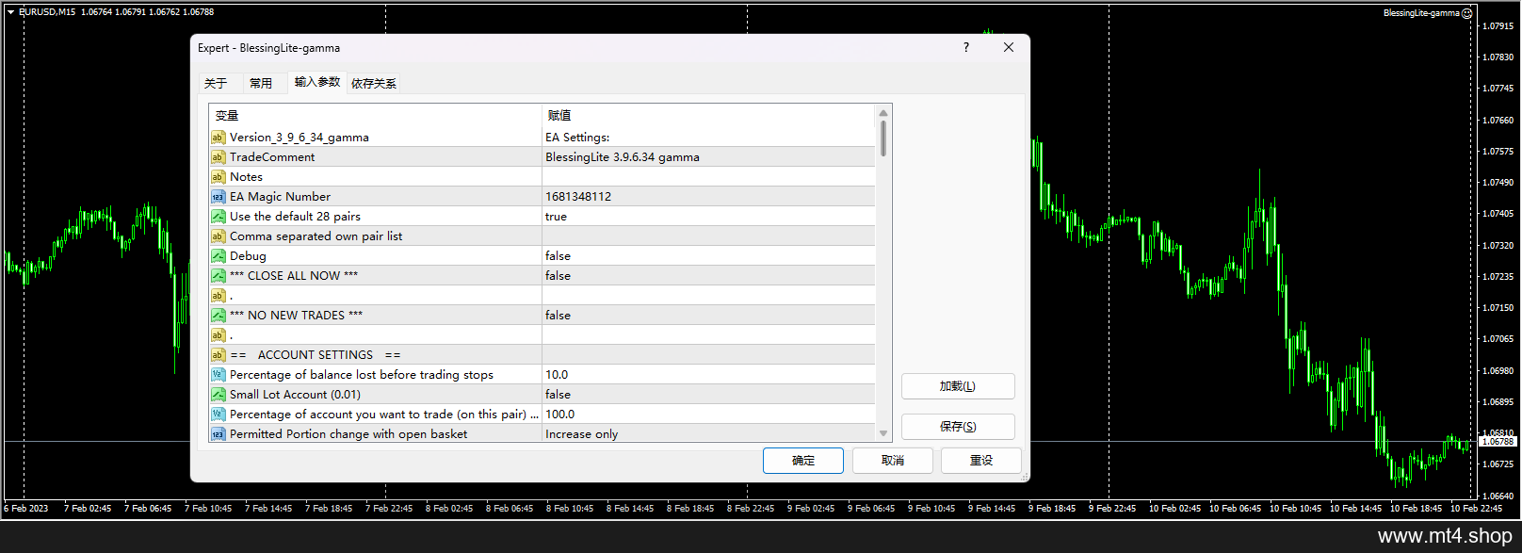
Task: Click the empty Comma separated own pair list value
Action: [708, 236]
